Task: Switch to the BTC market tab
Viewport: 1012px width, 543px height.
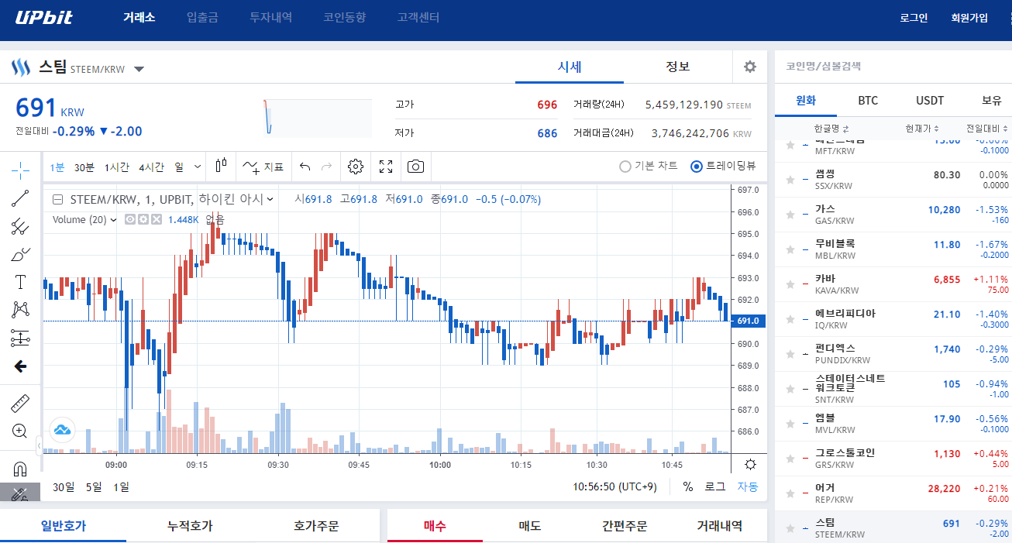Action: pos(868,101)
